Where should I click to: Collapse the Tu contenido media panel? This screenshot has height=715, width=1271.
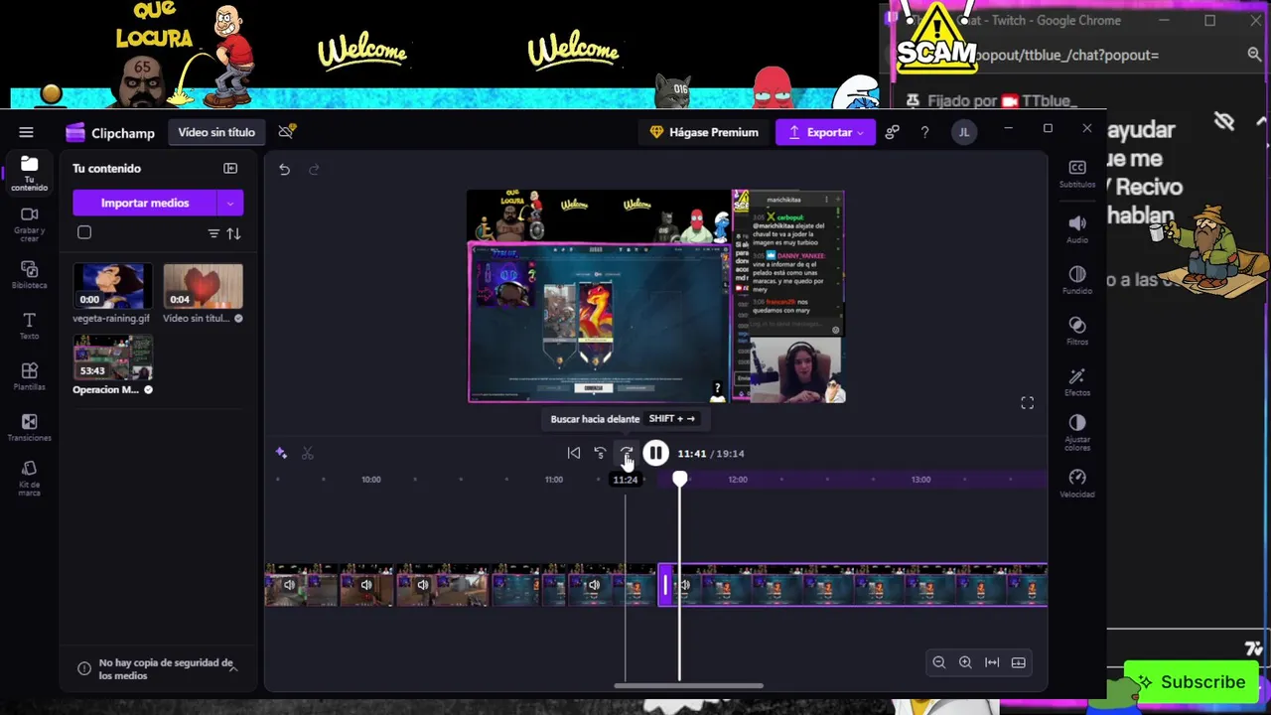(x=230, y=168)
